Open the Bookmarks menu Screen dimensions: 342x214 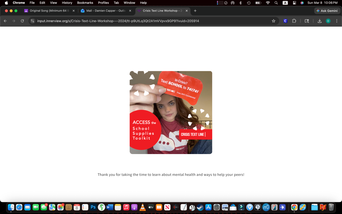(85, 3)
